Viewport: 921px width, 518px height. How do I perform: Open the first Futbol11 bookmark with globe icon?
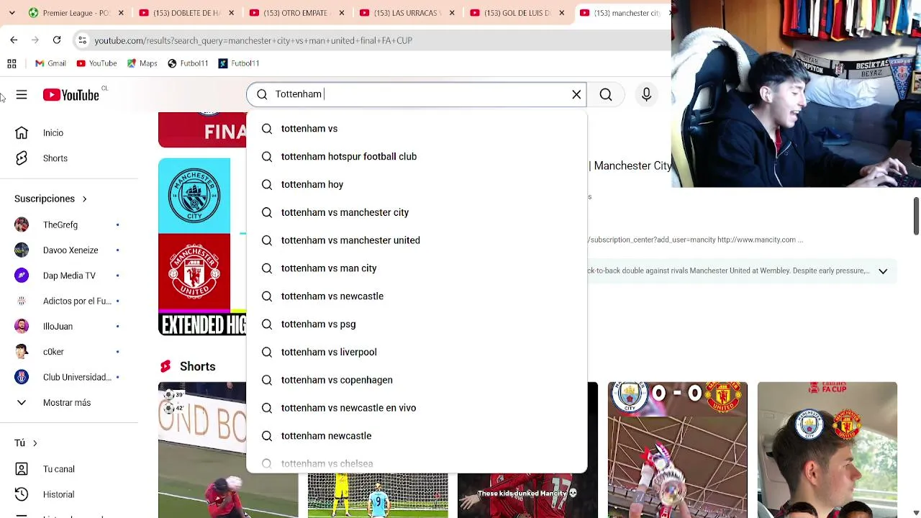(188, 63)
